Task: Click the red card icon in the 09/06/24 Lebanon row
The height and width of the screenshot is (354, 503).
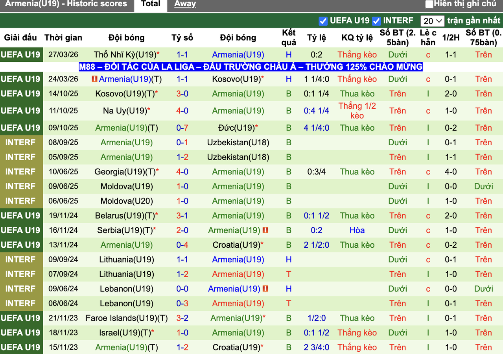Action: pos(265,289)
